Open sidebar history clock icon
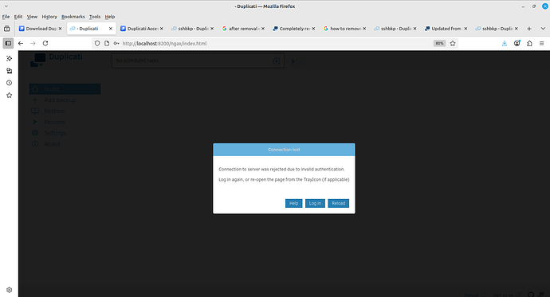 click(x=9, y=83)
